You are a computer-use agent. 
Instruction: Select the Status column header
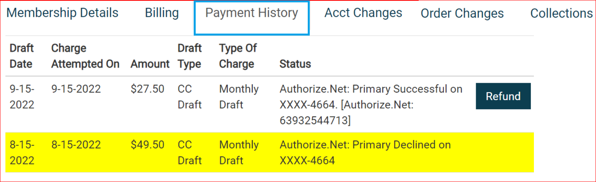295,64
